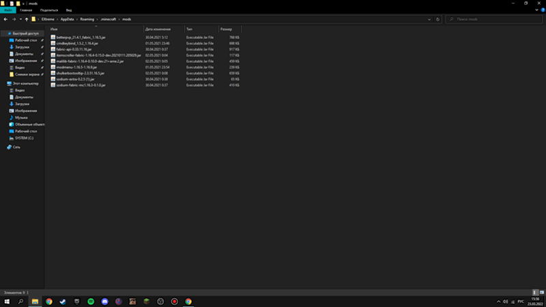Viewport: 546px width, 307px height.
Task: Switch to large icons view in status bar
Action: click(x=542, y=292)
